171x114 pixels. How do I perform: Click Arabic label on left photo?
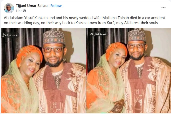[x=10, y=35]
